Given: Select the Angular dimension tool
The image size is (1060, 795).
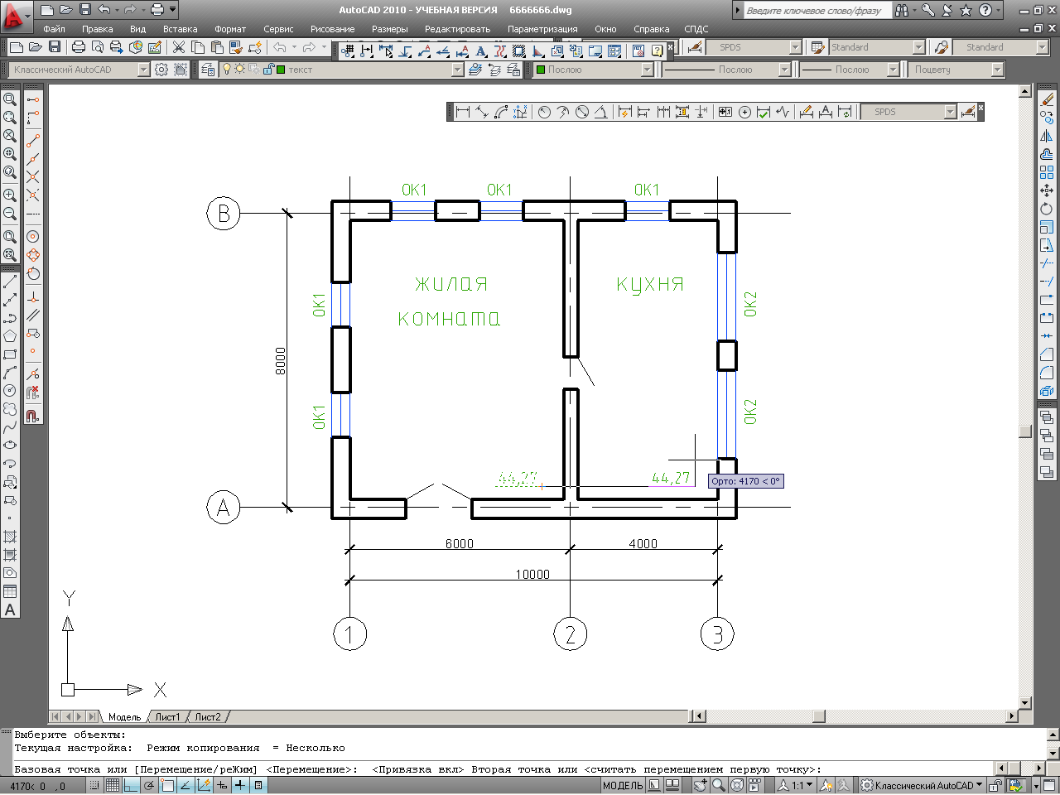Looking at the screenshot, I should click(x=600, y=112).
